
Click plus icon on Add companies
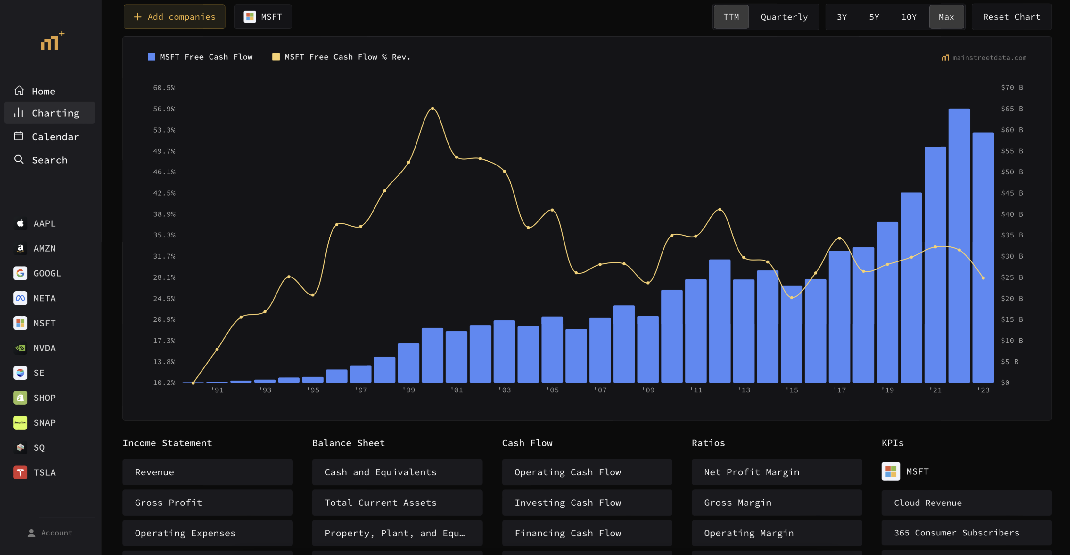coord(137,17)
